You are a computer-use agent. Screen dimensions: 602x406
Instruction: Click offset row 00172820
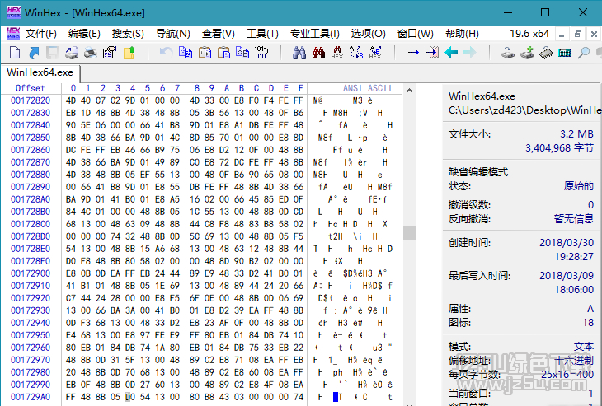click(31, 100)
